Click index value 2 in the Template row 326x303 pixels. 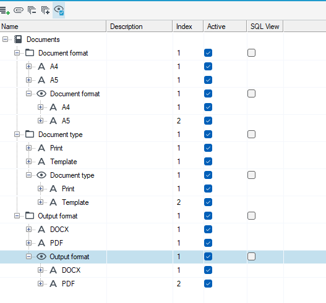(x=179, y=202)
